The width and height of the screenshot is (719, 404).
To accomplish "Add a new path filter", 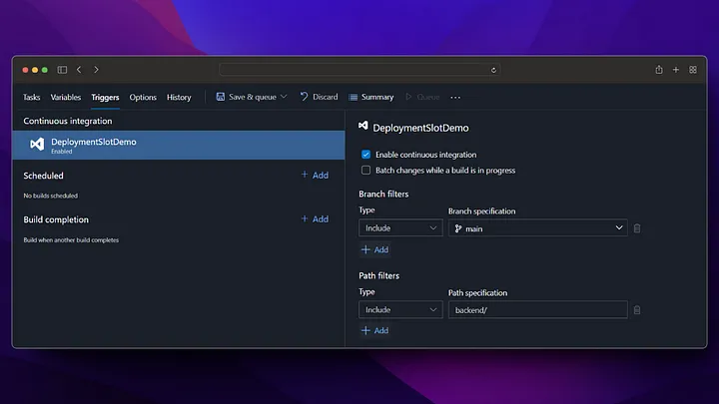I will click(x=375, y=330).
